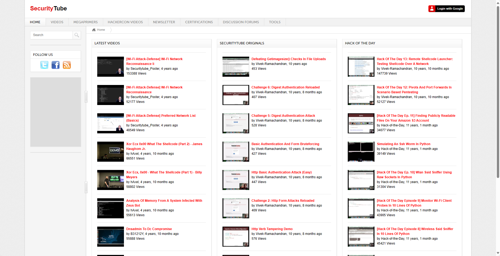Image resolution: width=500 pixels, height=256 pixels.
Task: Open Ep. 10 Wlan Ssid Sniffer link
Action: click(x=414, y=175)
